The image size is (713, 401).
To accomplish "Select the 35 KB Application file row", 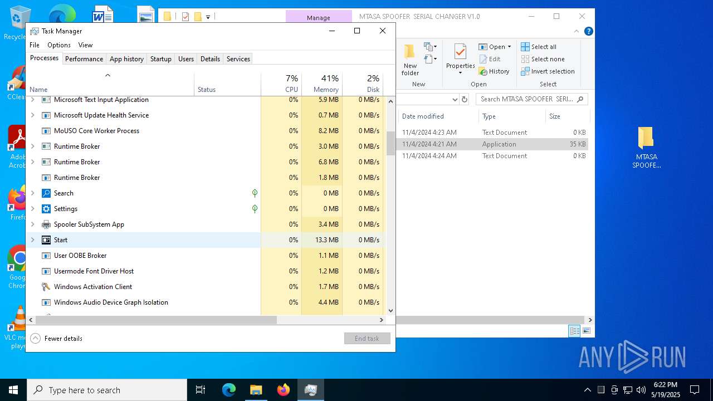I will coord(494,144).
